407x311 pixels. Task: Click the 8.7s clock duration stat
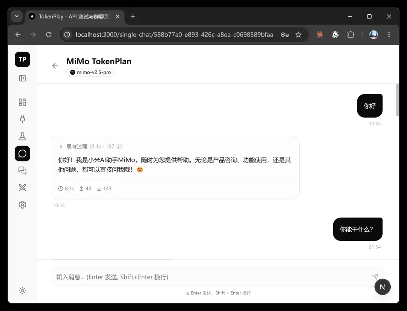pos(66,188)
